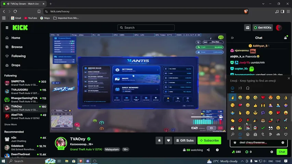Select the thumbs up emoji
Image resolution: width=292 pixels, height=164 pixels.
(255, 105)
